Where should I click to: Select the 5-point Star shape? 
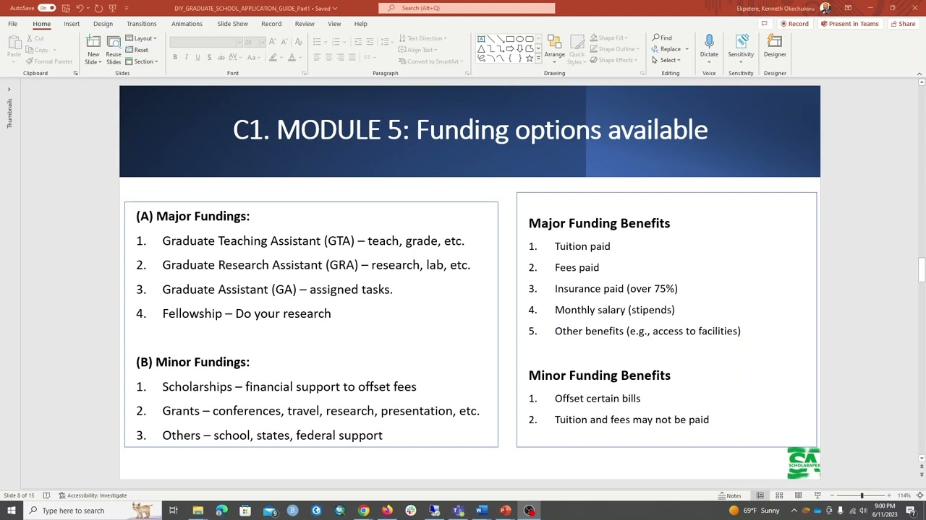529,58
